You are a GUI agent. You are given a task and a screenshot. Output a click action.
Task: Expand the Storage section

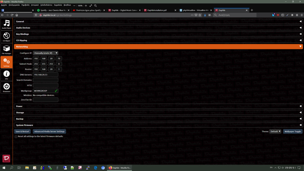[158, 113]
